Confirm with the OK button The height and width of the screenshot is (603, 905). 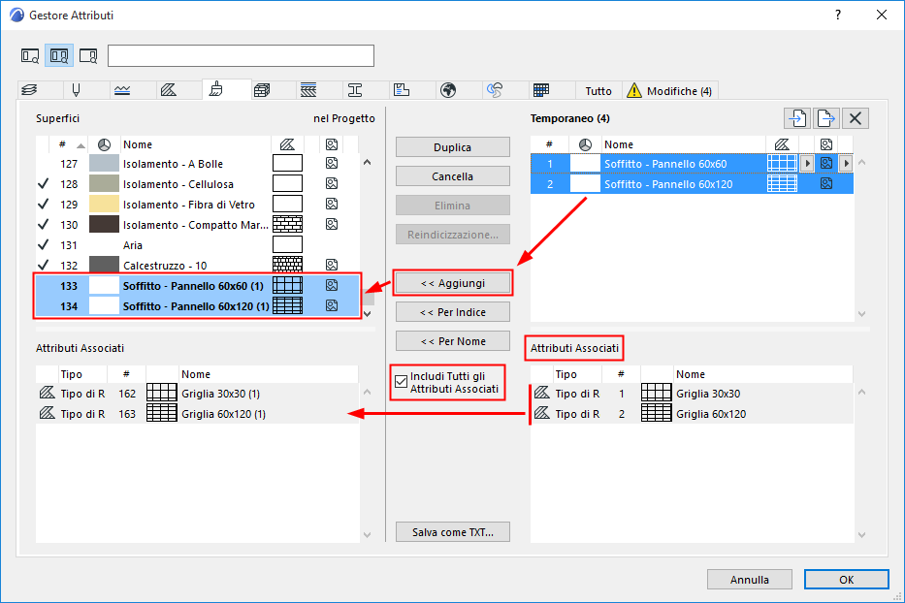tap(846, 580)
